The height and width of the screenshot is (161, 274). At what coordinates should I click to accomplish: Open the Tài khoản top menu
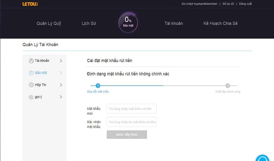[x=174, y=23]
